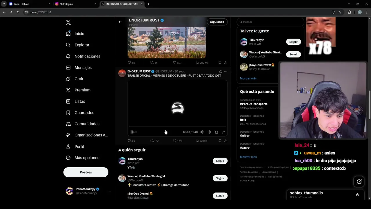Click the Postear button
The image size is (371, 209).
pyautogui.click(x=86, y=172)
